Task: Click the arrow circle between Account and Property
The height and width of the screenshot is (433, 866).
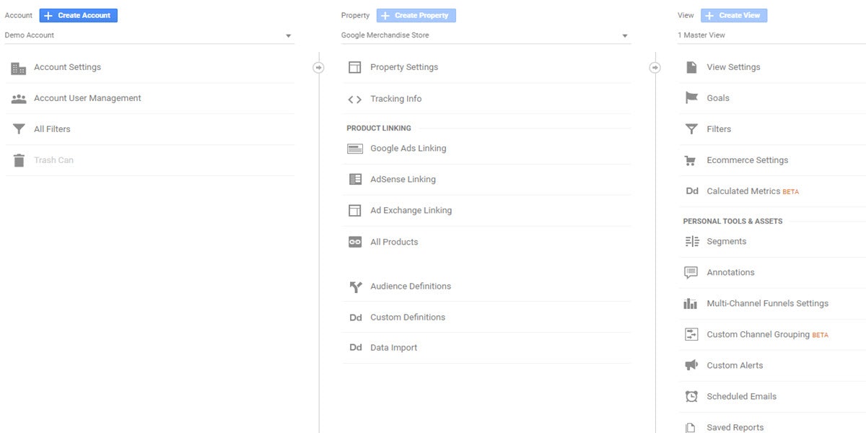Action: [318, 67]
